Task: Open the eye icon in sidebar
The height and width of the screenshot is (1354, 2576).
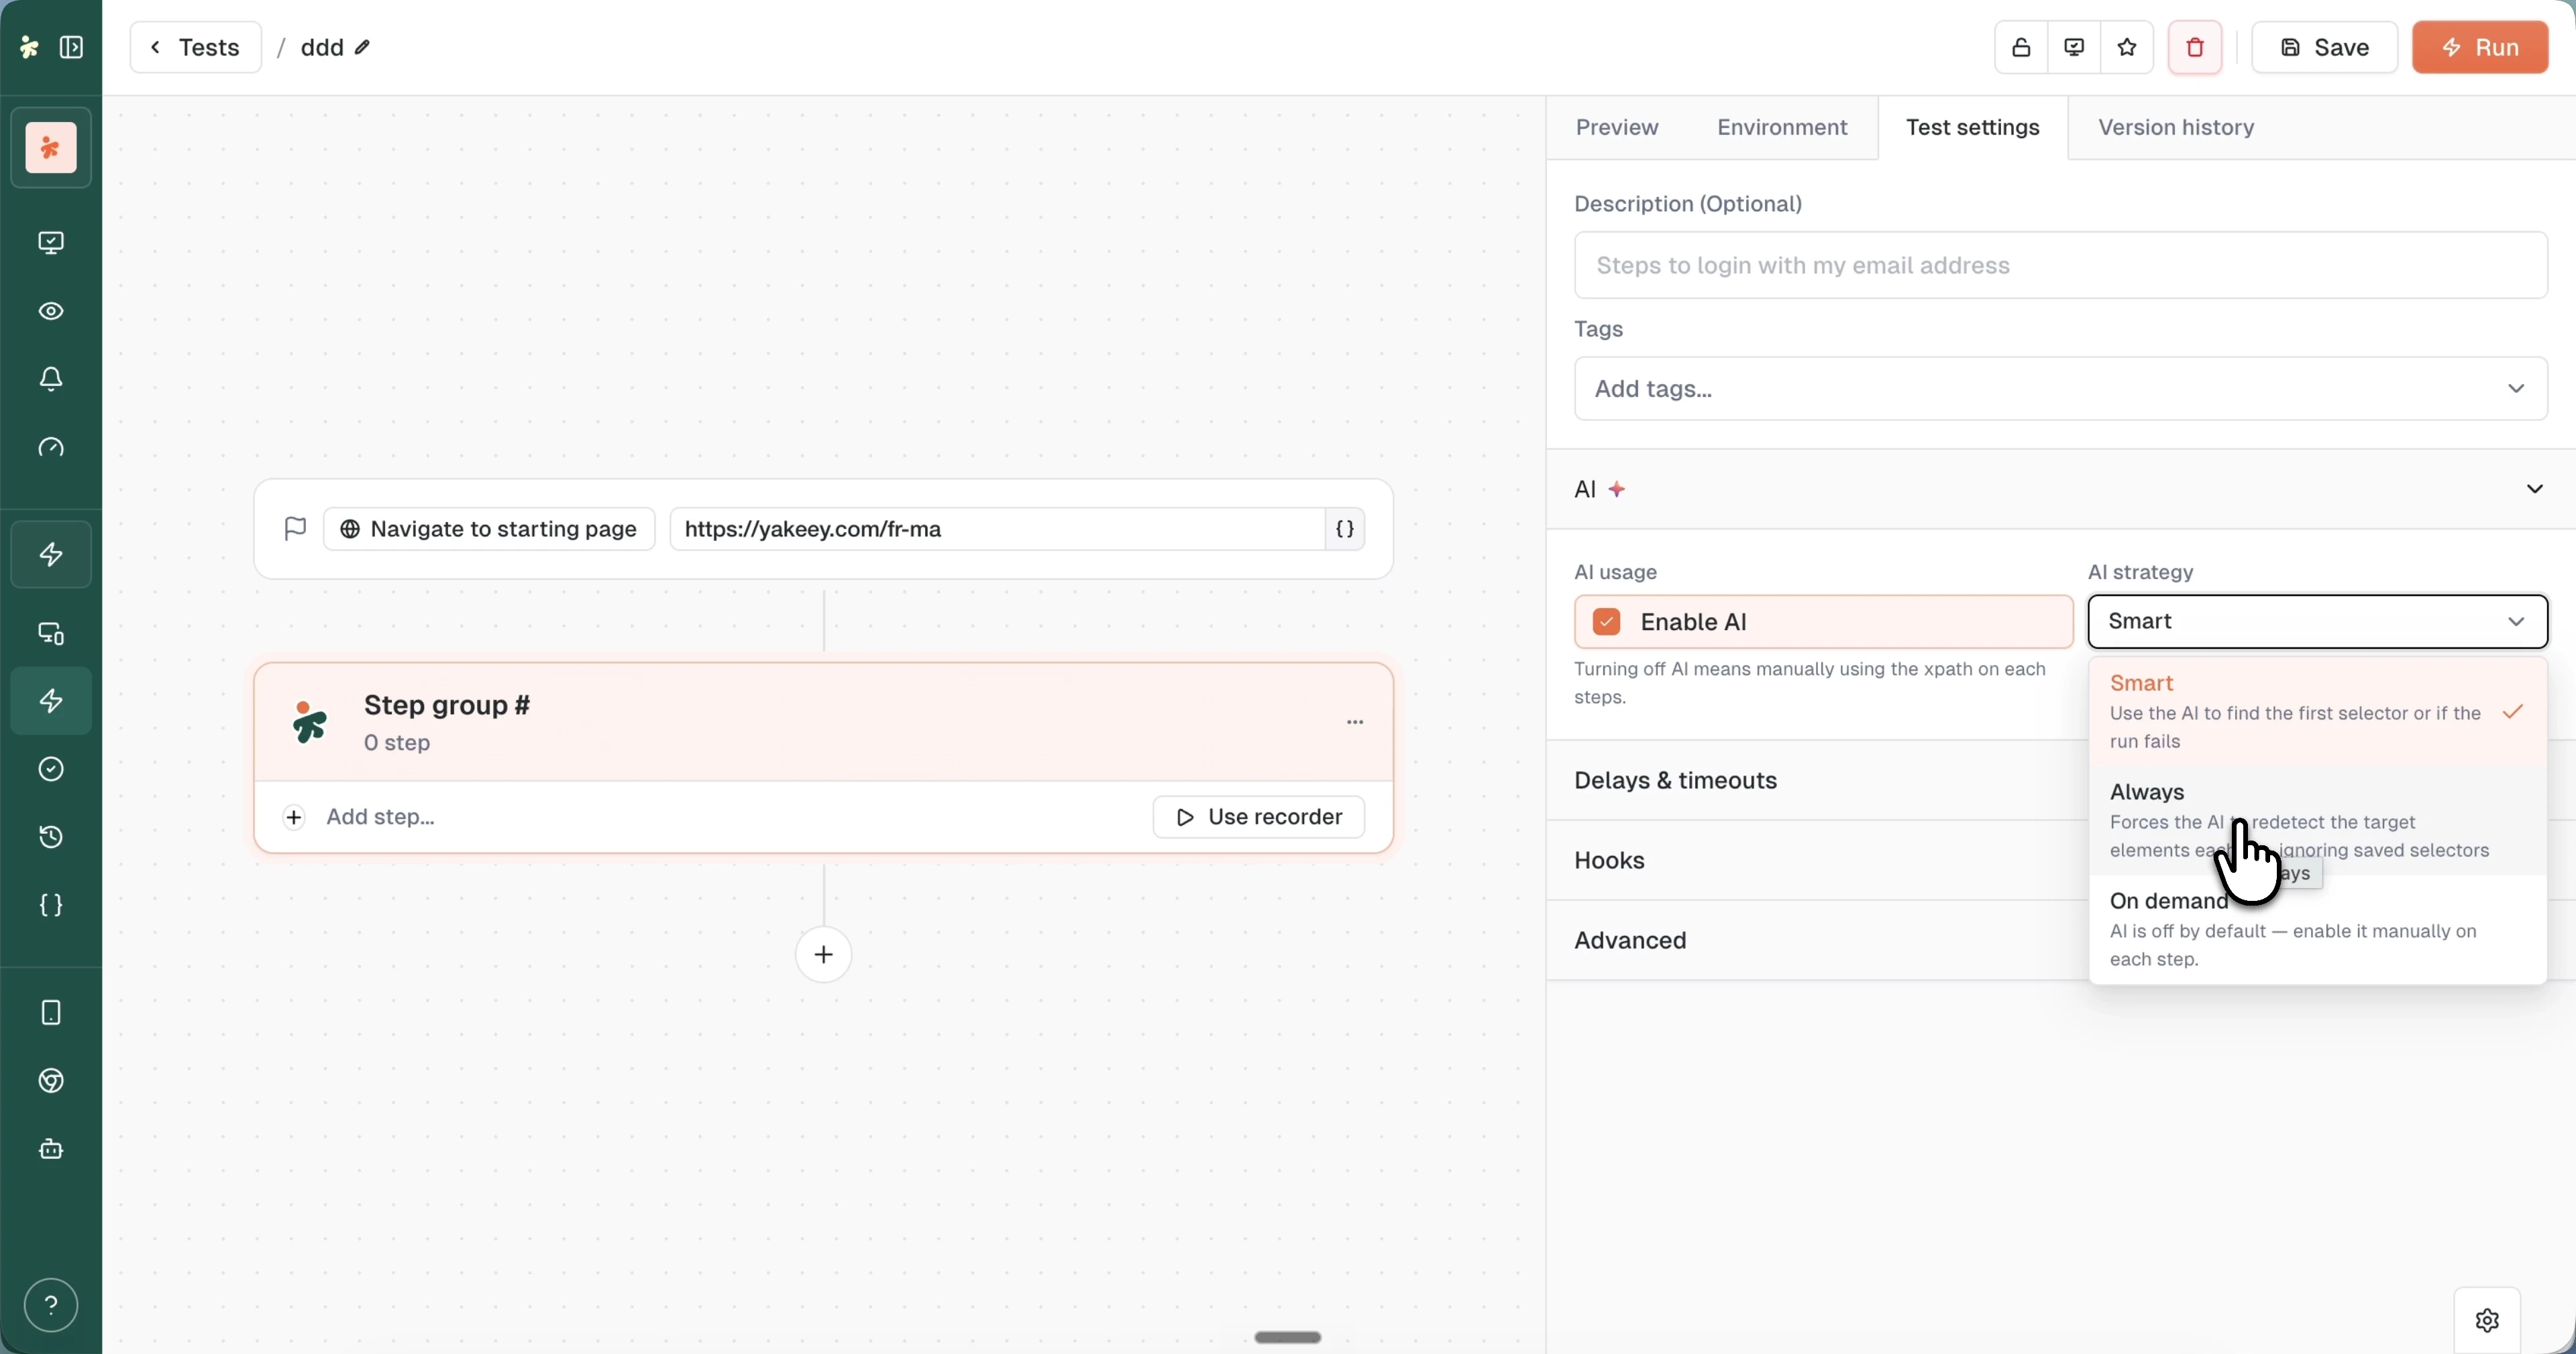Action: [x=51, y=311]
